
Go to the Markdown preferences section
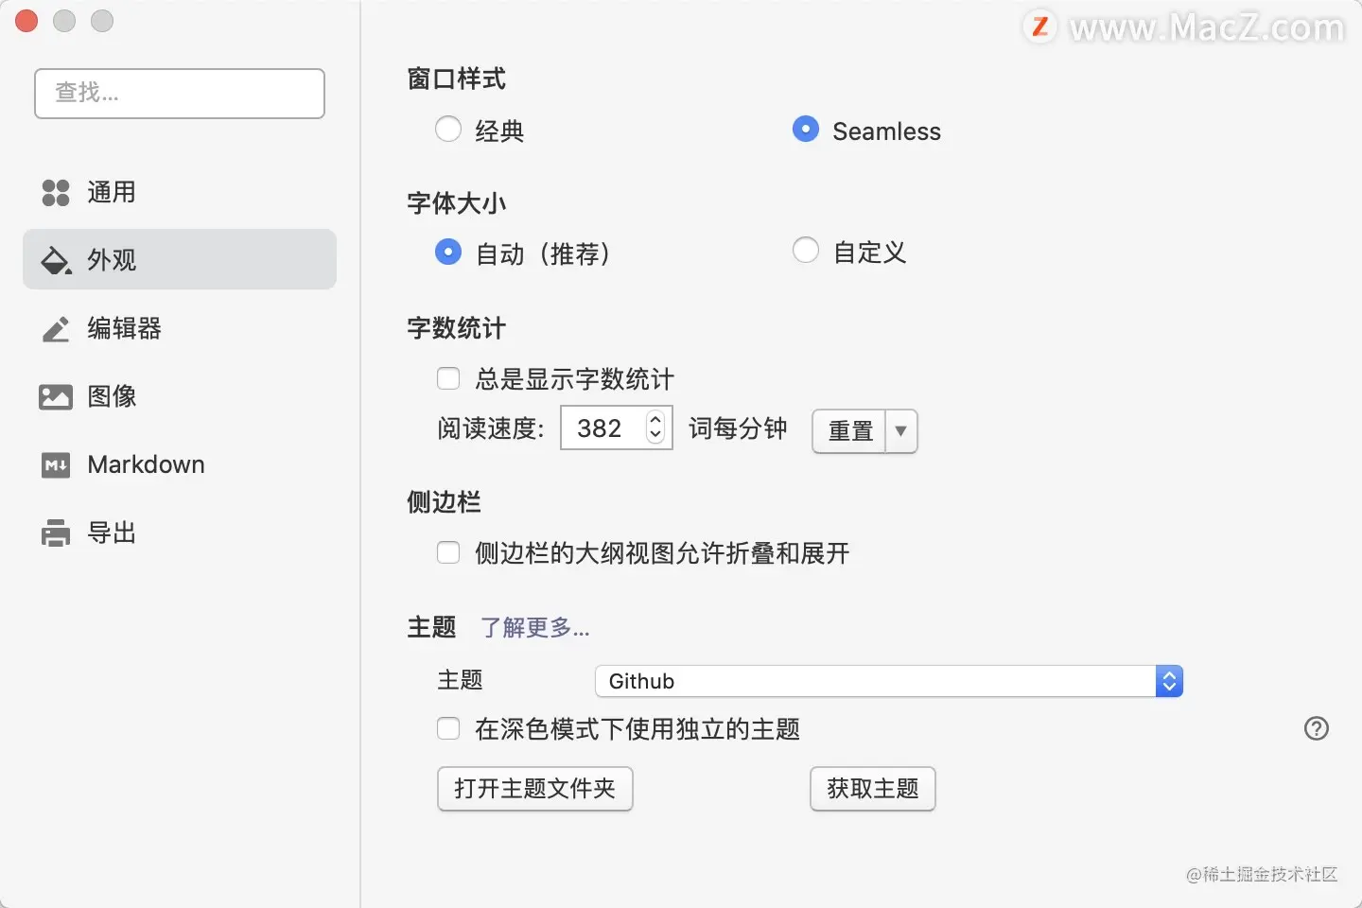180,465
